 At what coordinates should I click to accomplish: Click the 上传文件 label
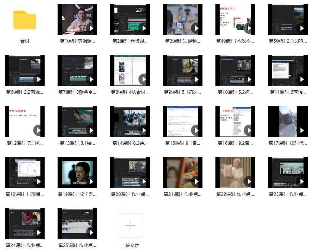[x=130, y=245]
